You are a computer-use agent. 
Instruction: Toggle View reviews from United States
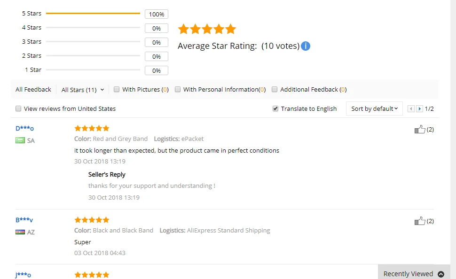pos(18,108)
